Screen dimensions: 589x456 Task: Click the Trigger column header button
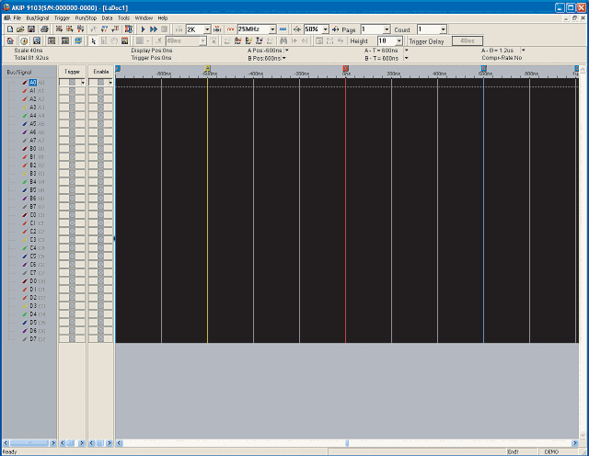point(72,71)
